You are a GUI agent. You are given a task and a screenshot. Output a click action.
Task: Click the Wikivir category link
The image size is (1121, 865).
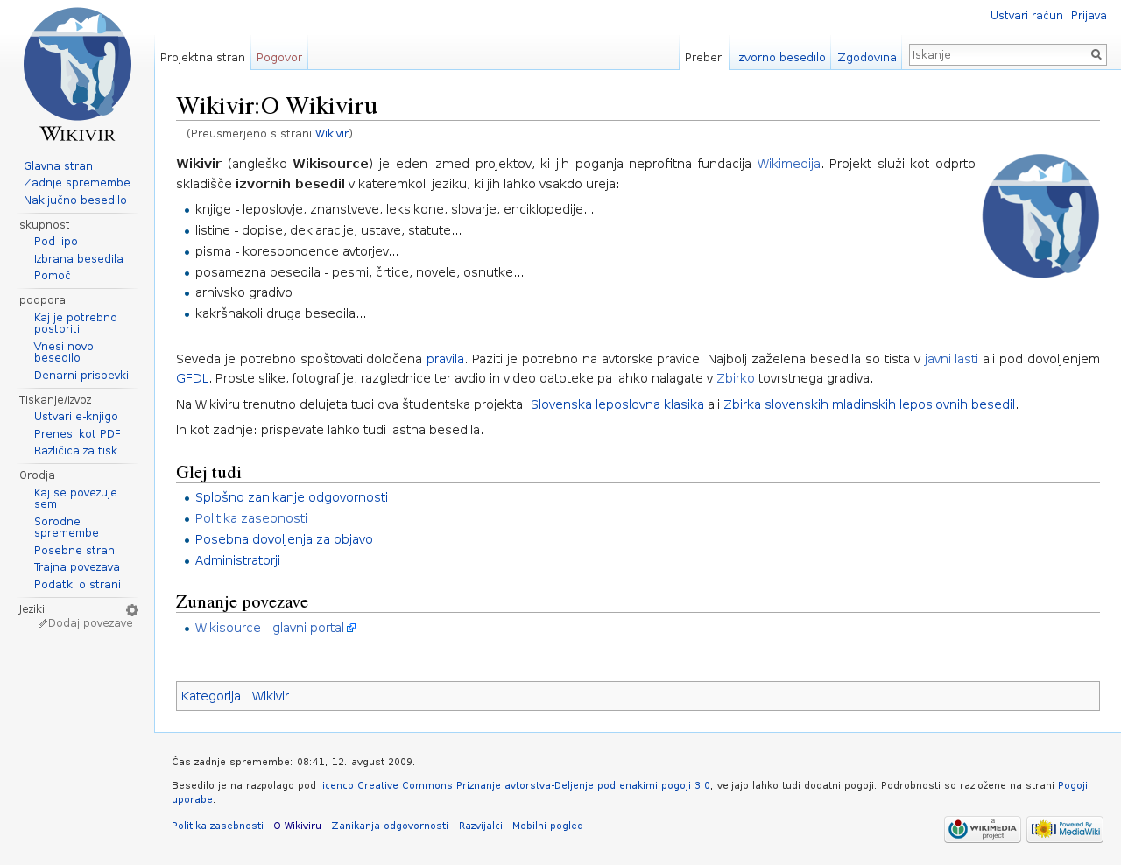coord(270,696)
